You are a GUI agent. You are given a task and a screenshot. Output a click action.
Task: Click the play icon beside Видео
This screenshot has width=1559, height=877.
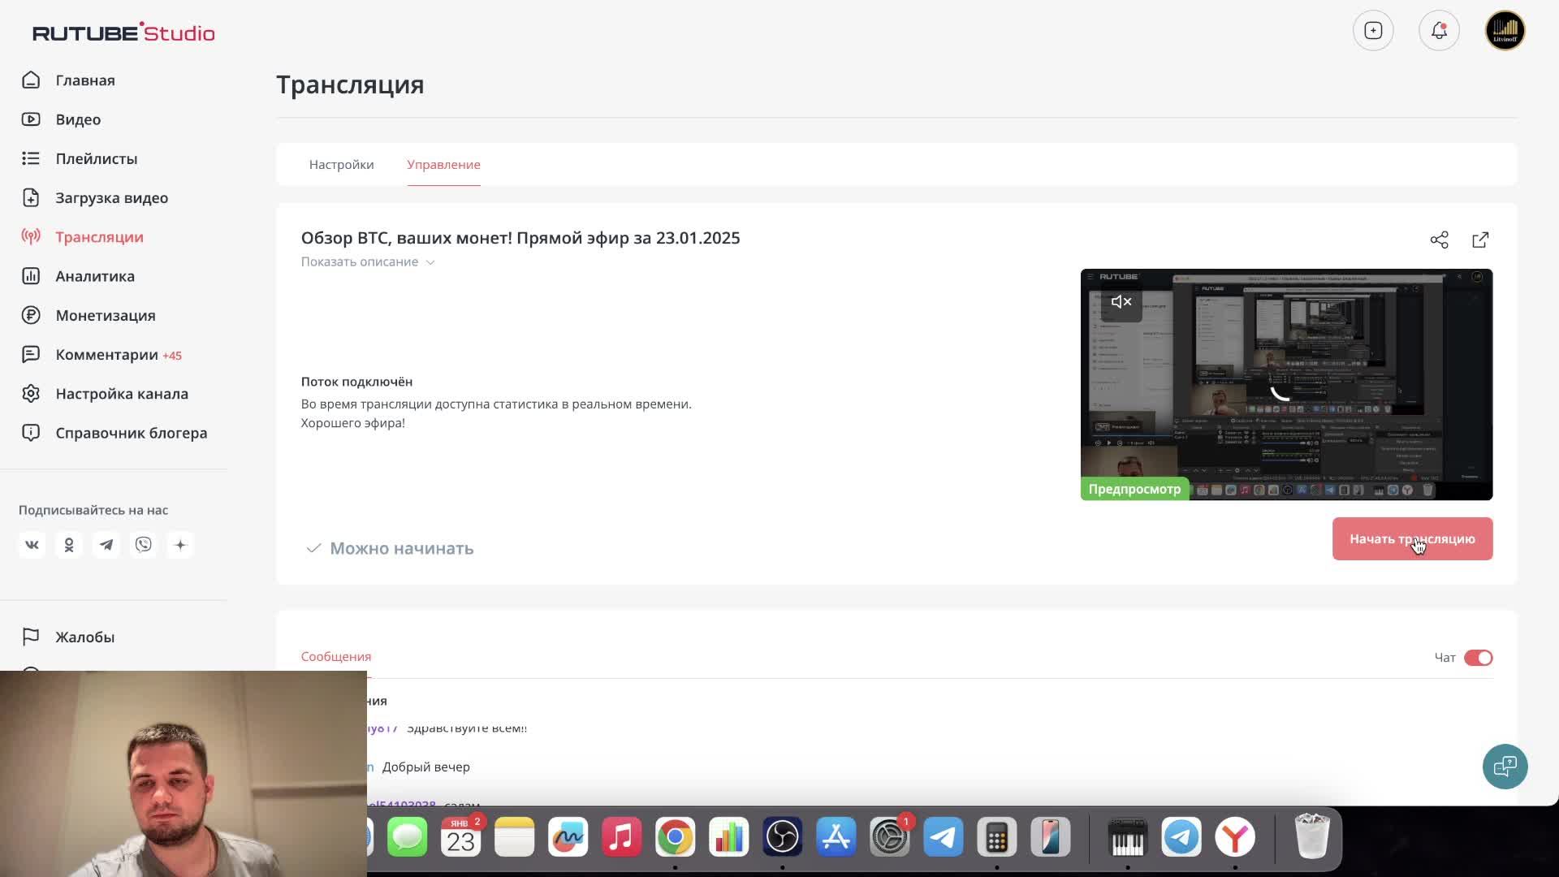coord(31,119)
